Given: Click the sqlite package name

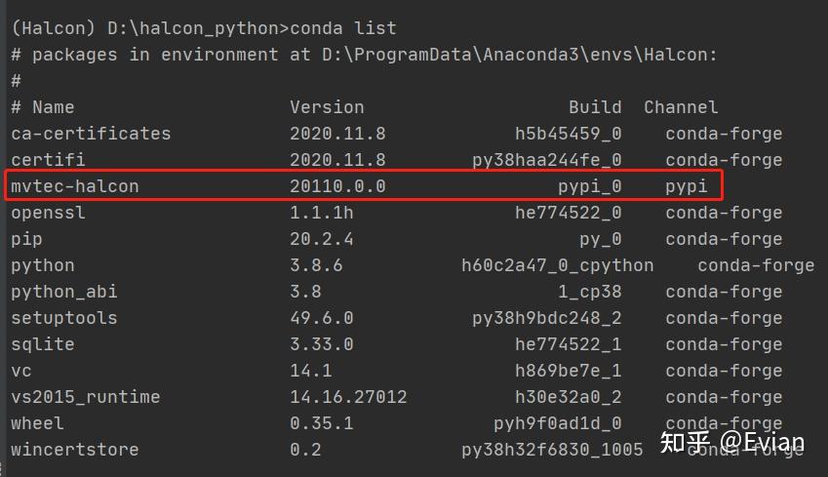Looking at the screenshot, I should click(43, 343).
